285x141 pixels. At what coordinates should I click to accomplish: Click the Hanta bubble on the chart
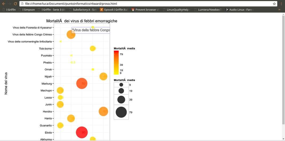click(x=71, y=118)
